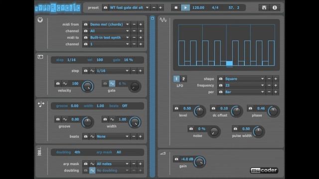Open the shape Square dropdown

pyautogui.click(x=245, y=79)
